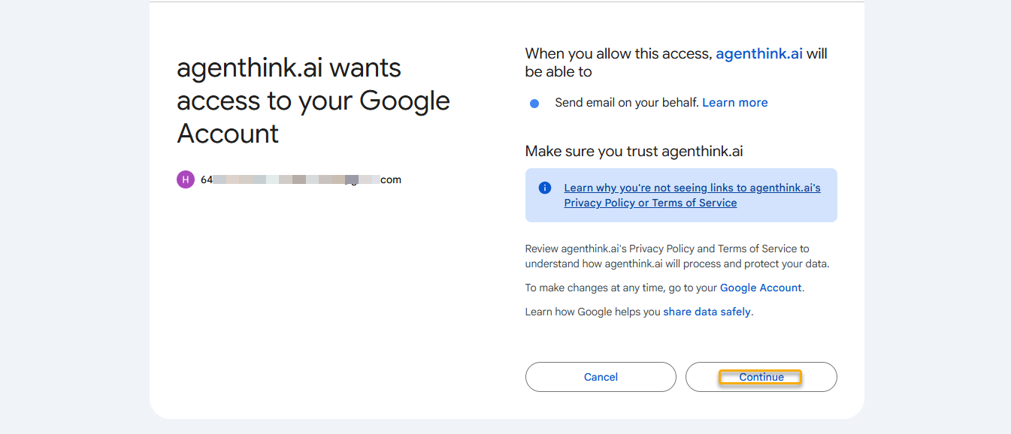Open the share data safely link
The width and height of the screenshot is (1011, 434).
[x=707, y=312]
